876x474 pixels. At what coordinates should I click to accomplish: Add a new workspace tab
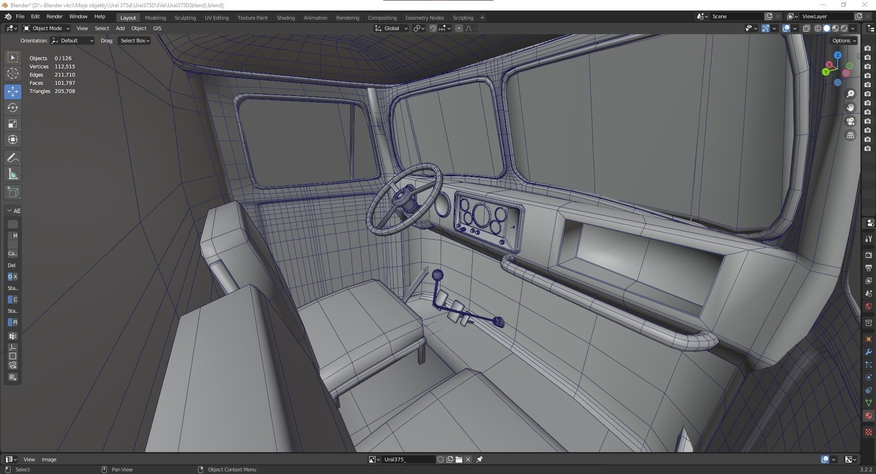pos(482,18)
